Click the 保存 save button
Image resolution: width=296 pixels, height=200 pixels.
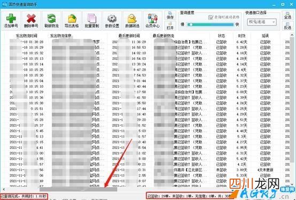[170, 16]
